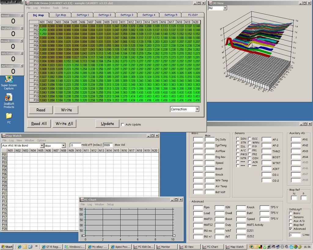313x250 pixels.
Task: Check the O2H sensor checkbox
Action: (x=249, y=158)
